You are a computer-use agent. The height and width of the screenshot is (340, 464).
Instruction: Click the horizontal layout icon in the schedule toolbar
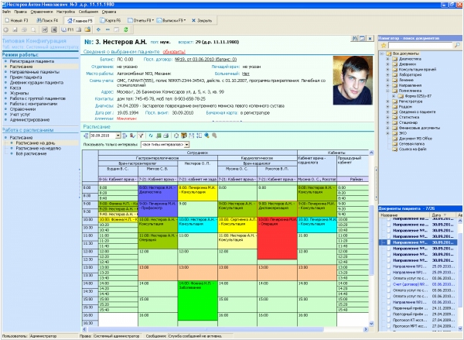192,136
